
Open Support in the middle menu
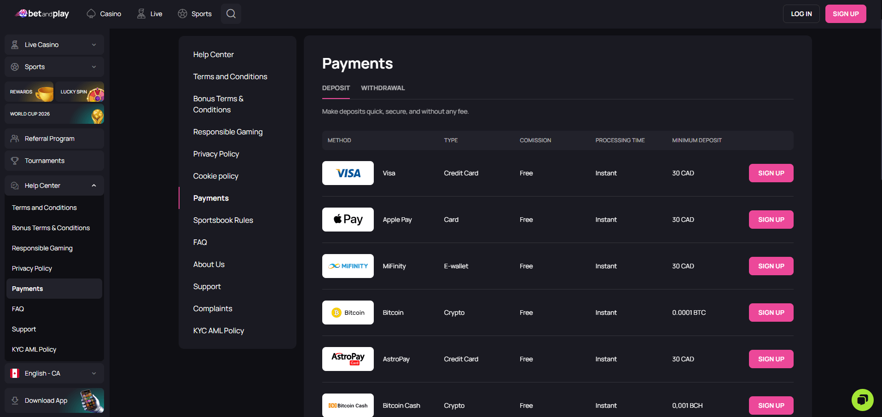click(207, 286)
